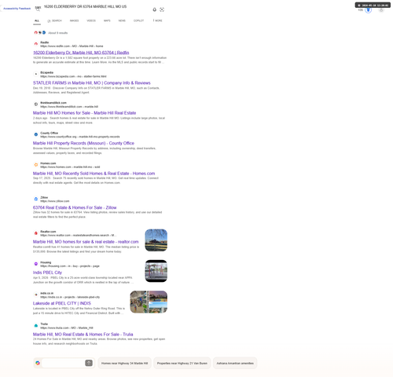393x377 pixels.
Task: Open 63764 Real Estate Zillow result
Action: (75, 207)
